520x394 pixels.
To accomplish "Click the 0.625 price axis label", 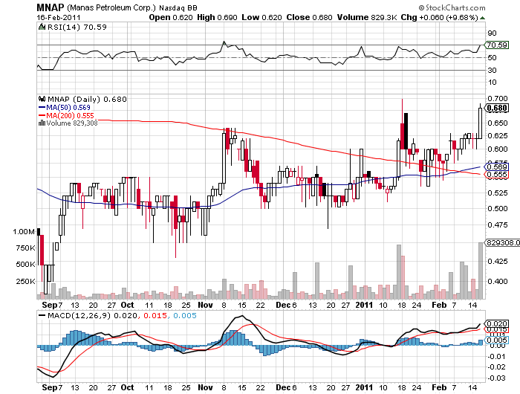I will pos(498,136).
